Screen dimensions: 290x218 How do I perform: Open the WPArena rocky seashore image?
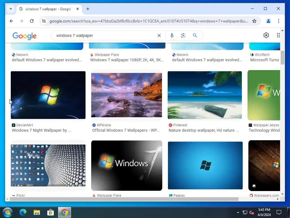pyautogui.click(x=127, y=95)
